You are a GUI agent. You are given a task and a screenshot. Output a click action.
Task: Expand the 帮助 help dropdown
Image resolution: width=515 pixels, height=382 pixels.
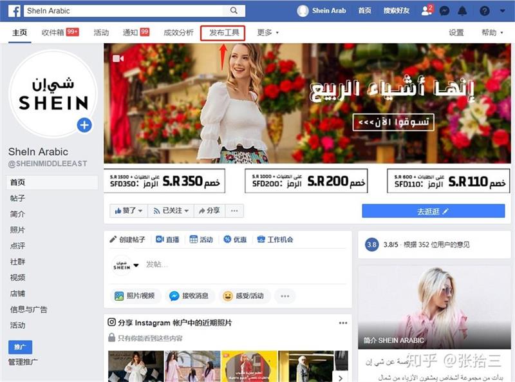[x=492, y=32]
